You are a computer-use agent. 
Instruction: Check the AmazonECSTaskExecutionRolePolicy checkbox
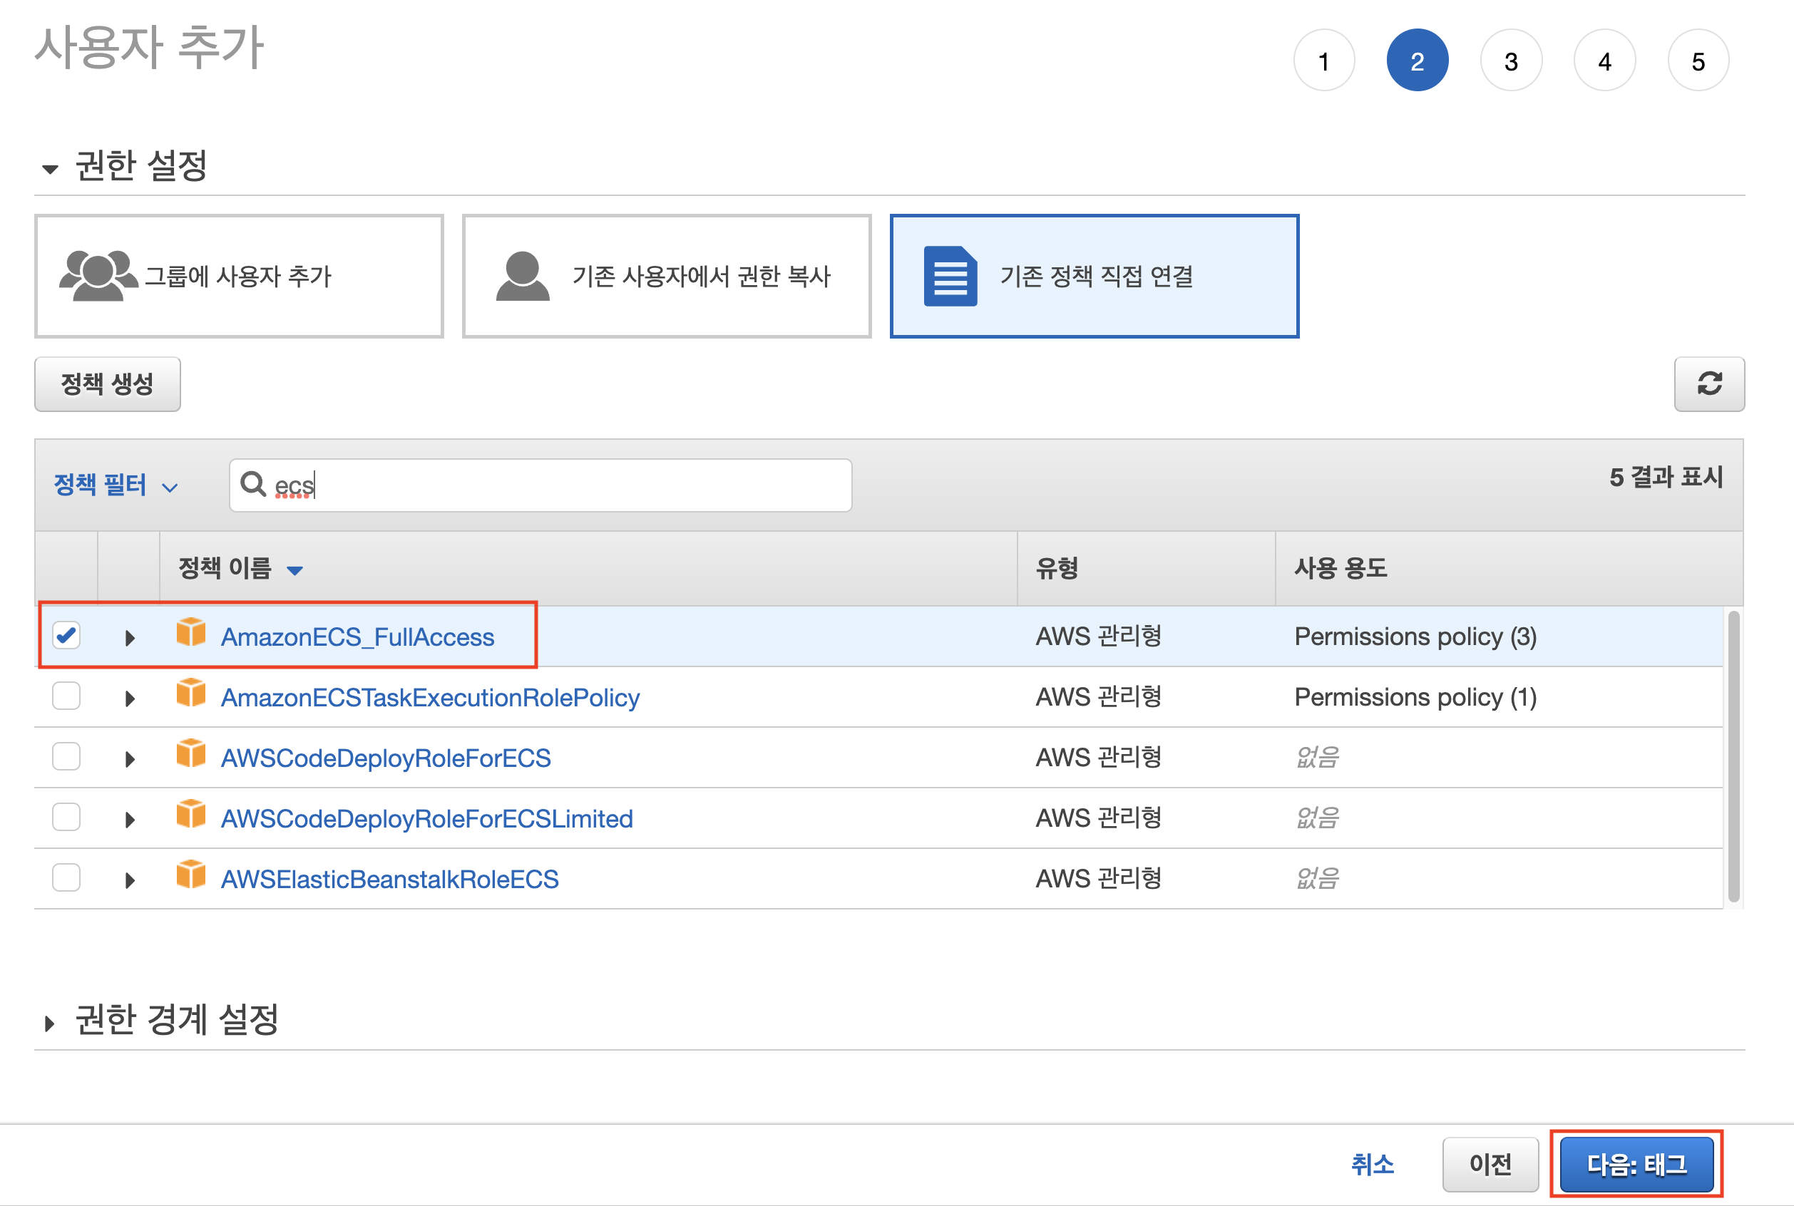(x=66, y=695)
